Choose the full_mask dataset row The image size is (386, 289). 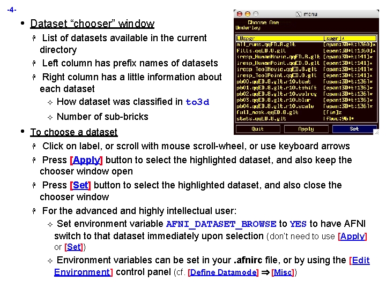pos(306,112)
